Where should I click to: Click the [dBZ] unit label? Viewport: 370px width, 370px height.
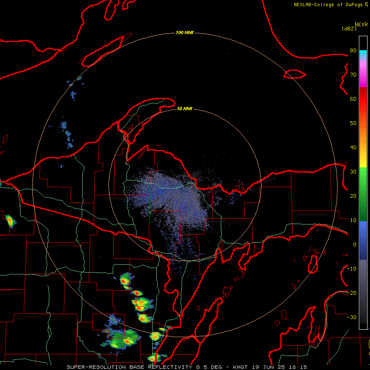click(349, 28)
